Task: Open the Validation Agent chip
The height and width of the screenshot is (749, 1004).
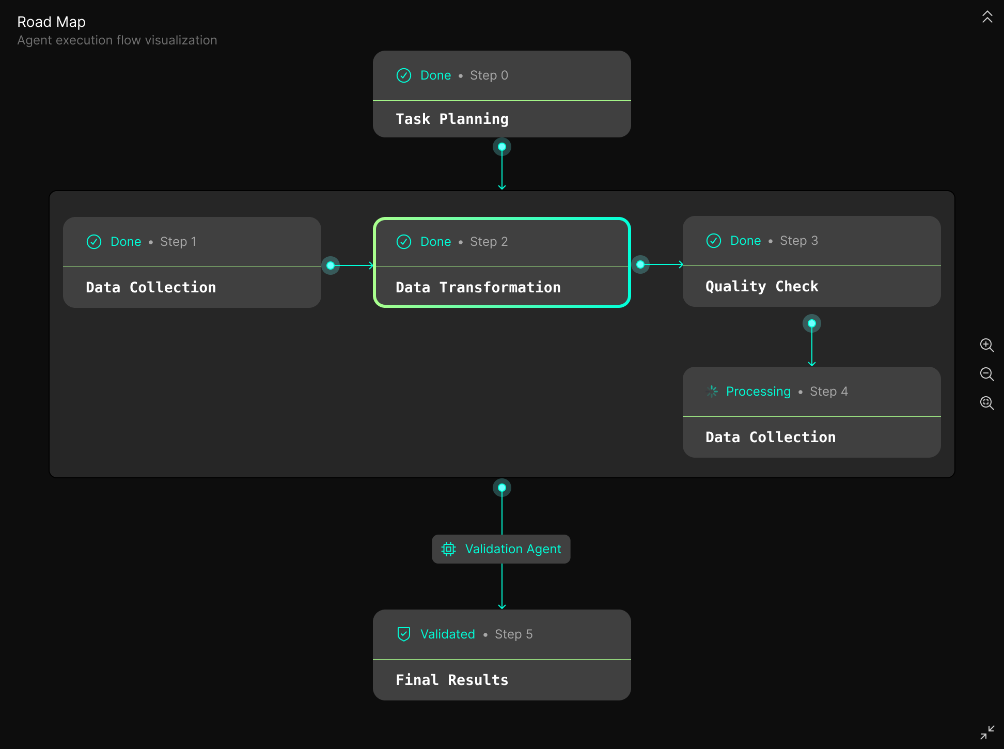Action: click(x=501, y=549)
